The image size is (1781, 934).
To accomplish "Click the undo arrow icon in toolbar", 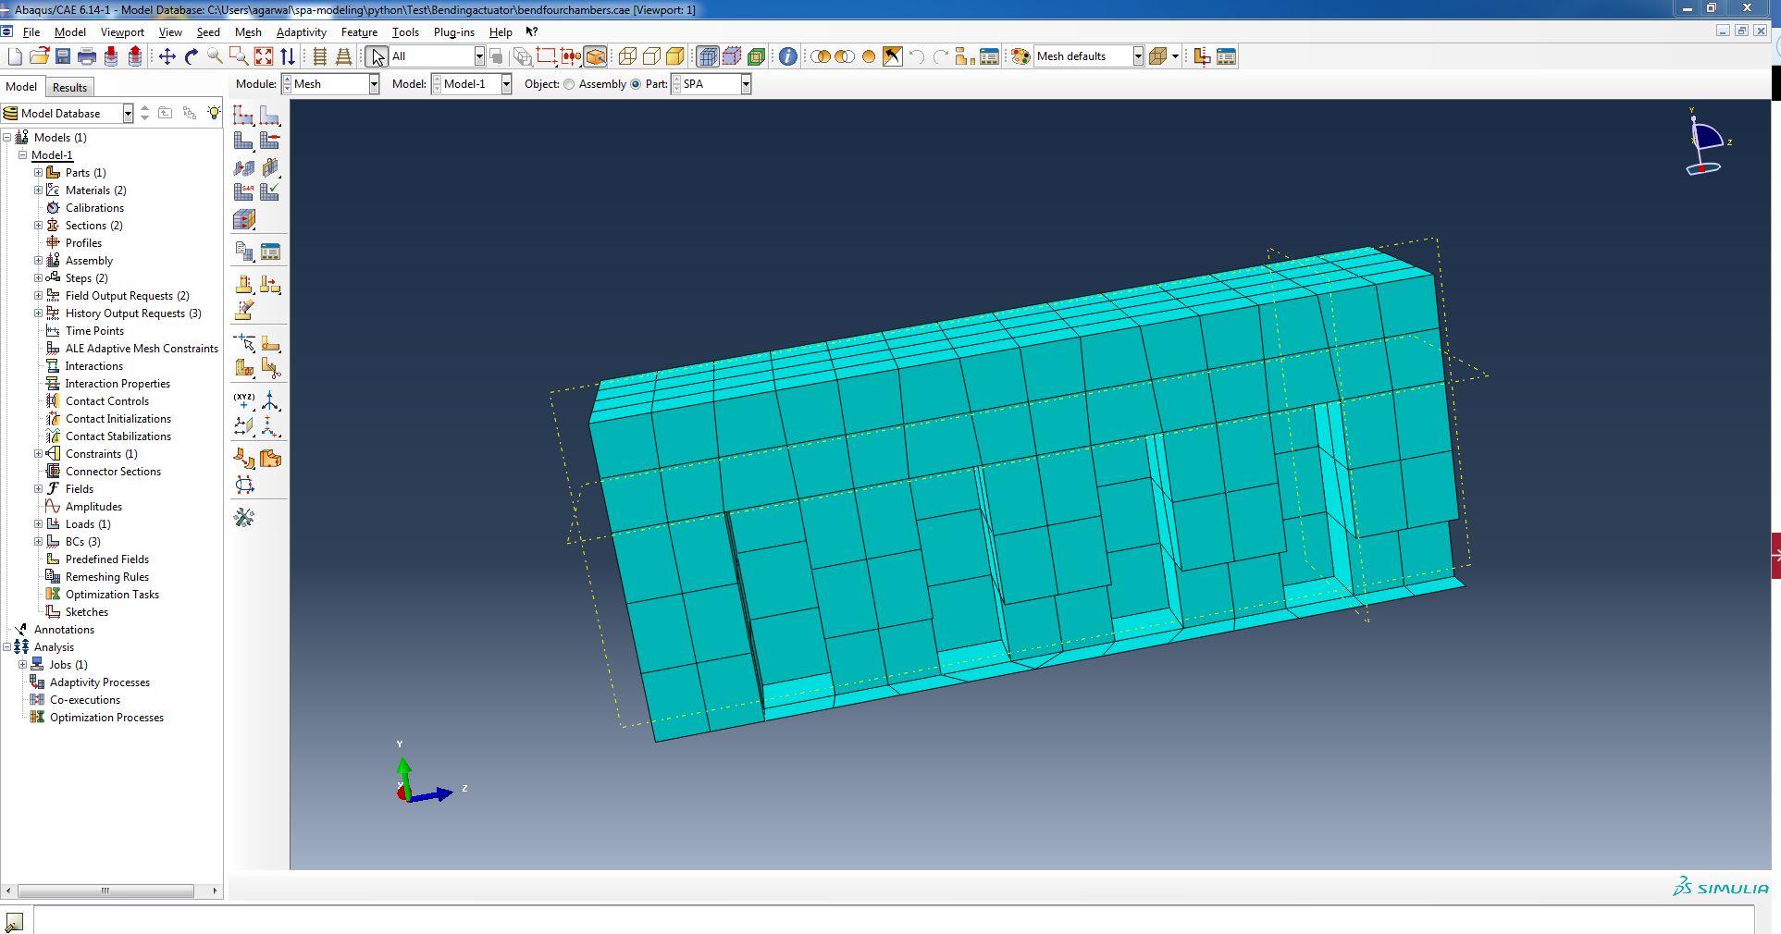I will pos(917,56).
